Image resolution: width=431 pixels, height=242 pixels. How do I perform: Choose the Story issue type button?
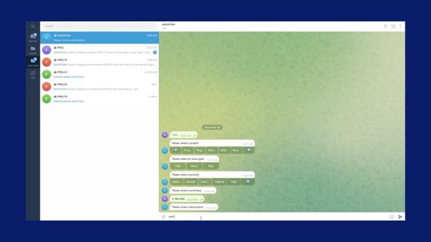(194, 166)
